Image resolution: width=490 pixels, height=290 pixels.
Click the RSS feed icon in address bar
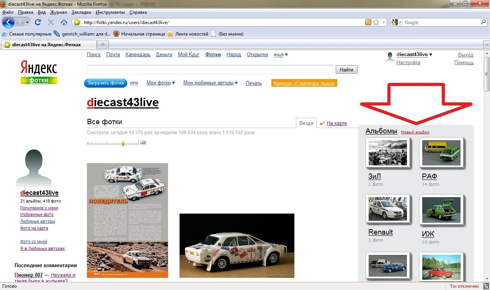tap(368, 22)
